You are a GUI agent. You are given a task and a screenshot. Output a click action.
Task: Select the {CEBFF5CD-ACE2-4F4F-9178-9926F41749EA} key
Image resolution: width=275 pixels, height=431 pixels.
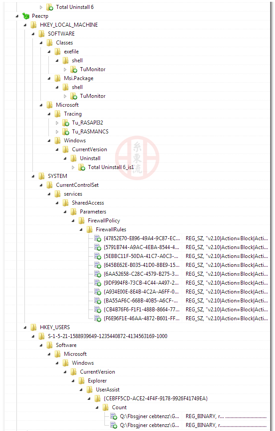(155, 398)
